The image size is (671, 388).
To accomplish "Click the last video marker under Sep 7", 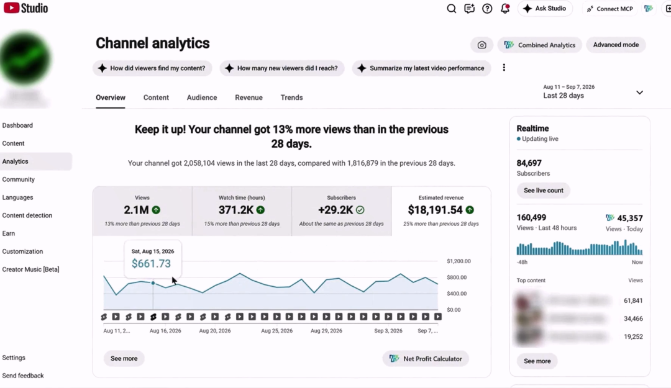I will pos(438,317).
